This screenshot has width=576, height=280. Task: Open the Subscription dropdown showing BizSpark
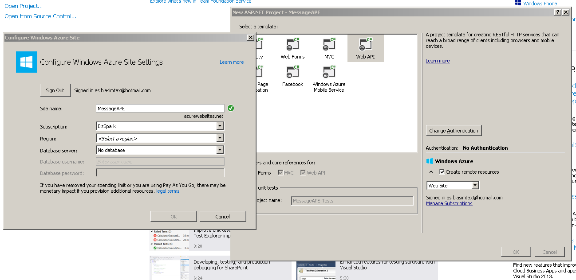220,126
